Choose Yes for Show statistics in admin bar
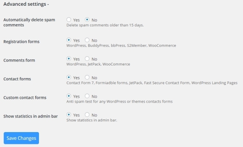 pos(69,115)
